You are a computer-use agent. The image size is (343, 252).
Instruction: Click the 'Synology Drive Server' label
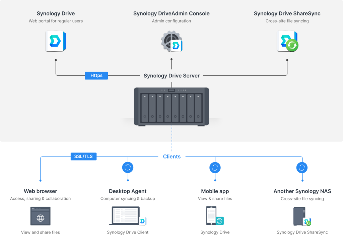pyautogui.click(x=172, y=76)
